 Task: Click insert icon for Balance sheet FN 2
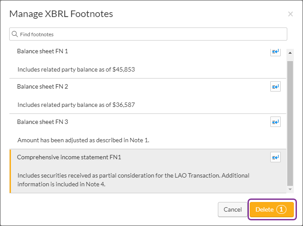(275, 86)
